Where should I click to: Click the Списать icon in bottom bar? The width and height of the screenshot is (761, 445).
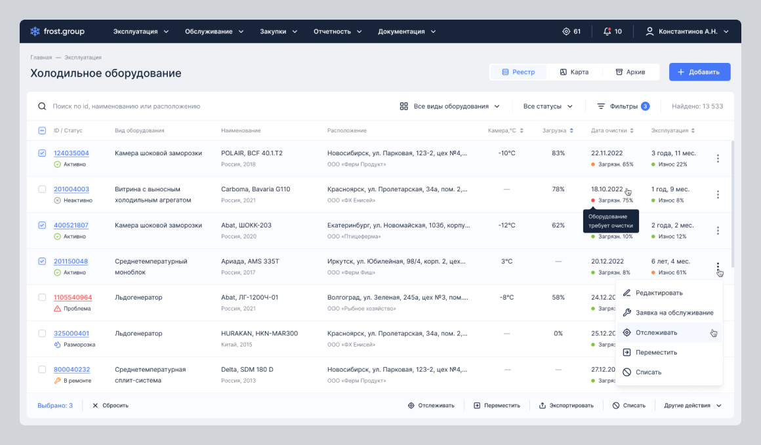pos(616,406)
